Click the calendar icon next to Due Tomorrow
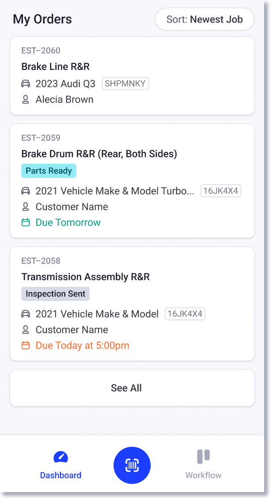Screen dimensions: 273x501 pyautogui.click(x=26, y=223)
